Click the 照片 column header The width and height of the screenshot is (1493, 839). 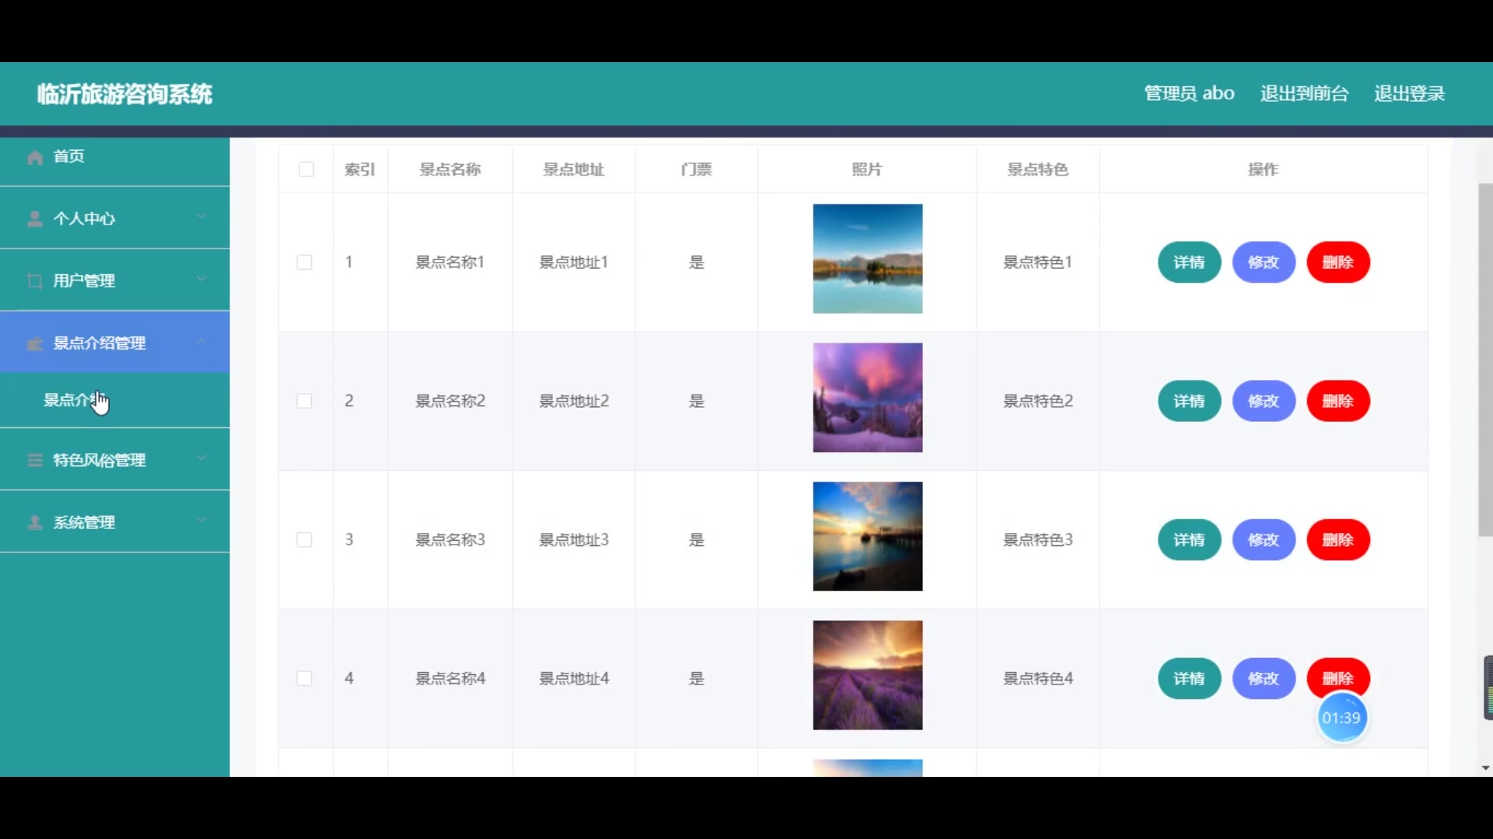coord(867,169)
